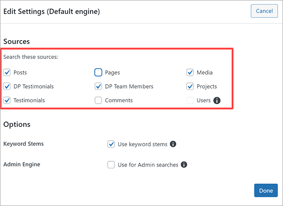Screen dimensions: 283x206
Task: Uncheck the Posts source checkbox
Action: coord(7,73)
